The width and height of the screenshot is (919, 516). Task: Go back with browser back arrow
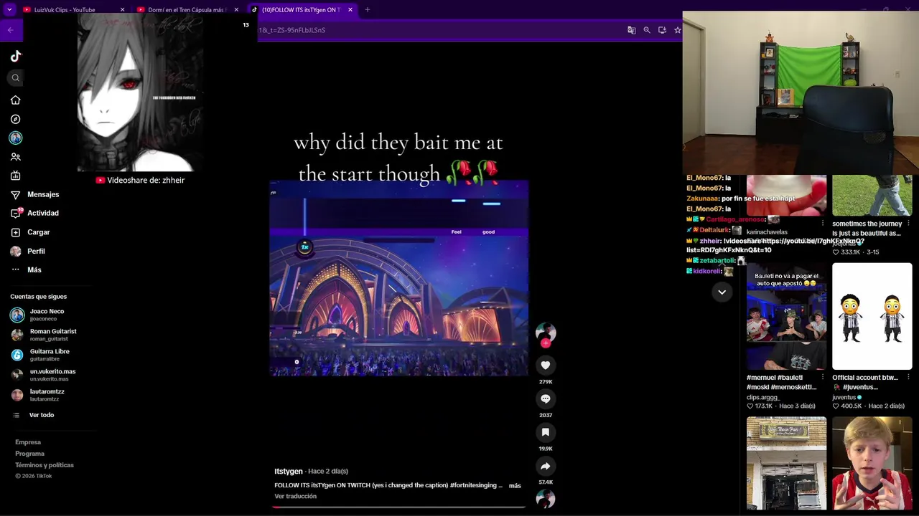(x=10, y=30)
